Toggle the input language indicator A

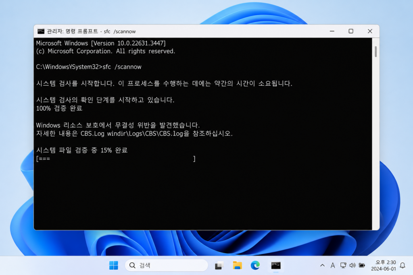click(x=333, y=265)
